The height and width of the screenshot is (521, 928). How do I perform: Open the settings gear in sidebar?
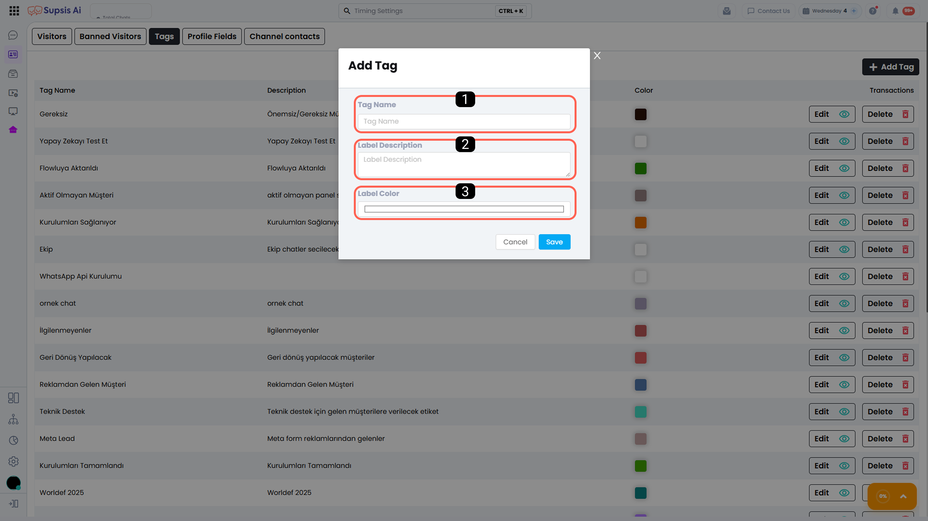click(x=13, y=461)
